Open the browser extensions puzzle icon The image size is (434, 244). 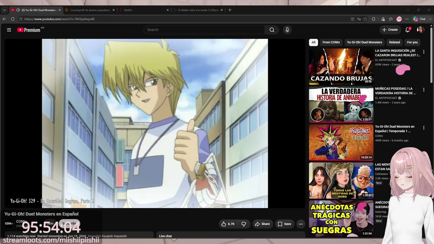374,19
